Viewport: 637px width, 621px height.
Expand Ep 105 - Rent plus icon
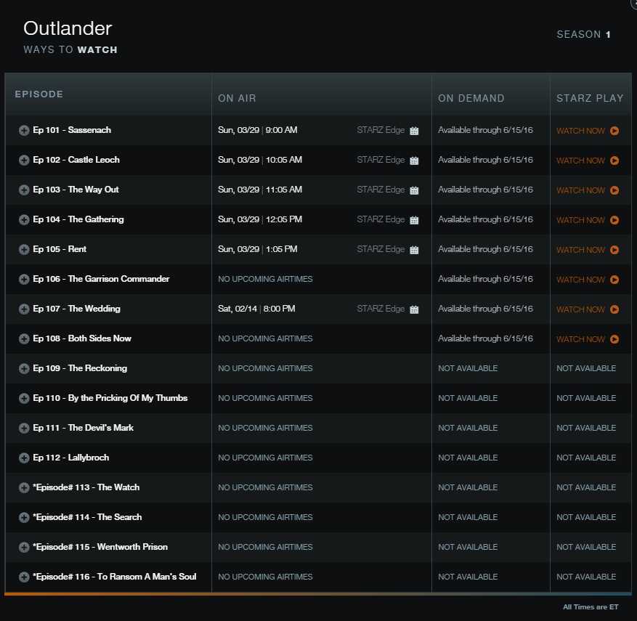pos(24,249)
